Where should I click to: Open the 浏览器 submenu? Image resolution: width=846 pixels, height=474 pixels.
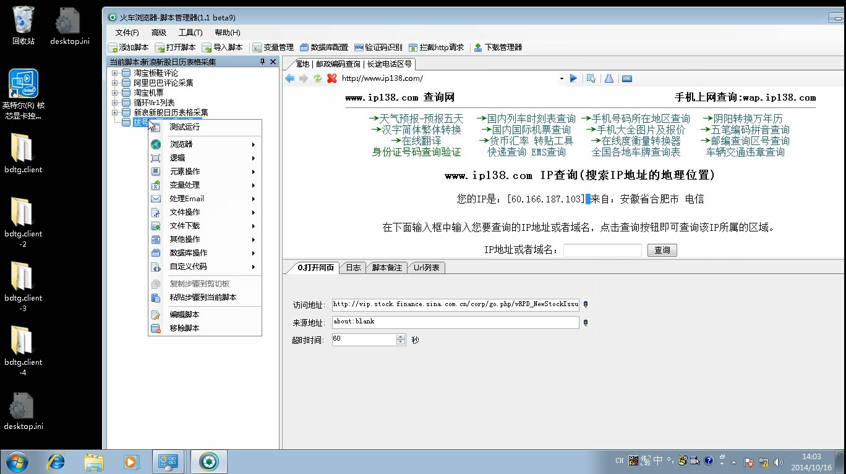click(x=205, y=144)
